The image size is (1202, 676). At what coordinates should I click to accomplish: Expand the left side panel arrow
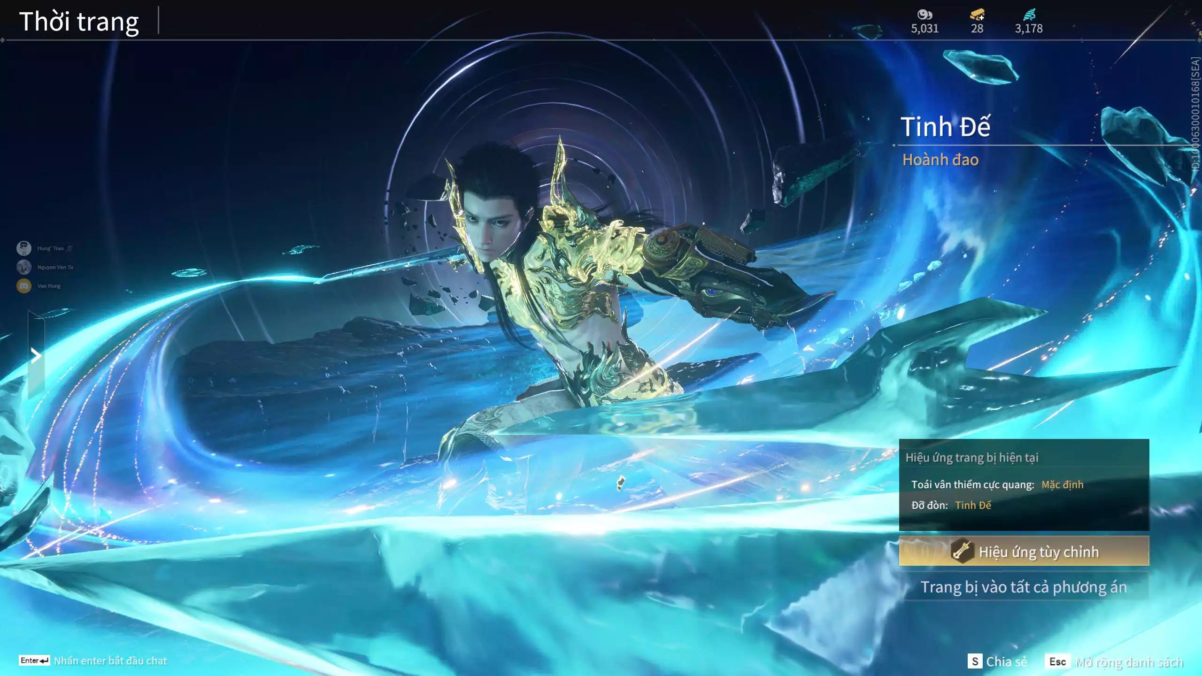point(36,355)
